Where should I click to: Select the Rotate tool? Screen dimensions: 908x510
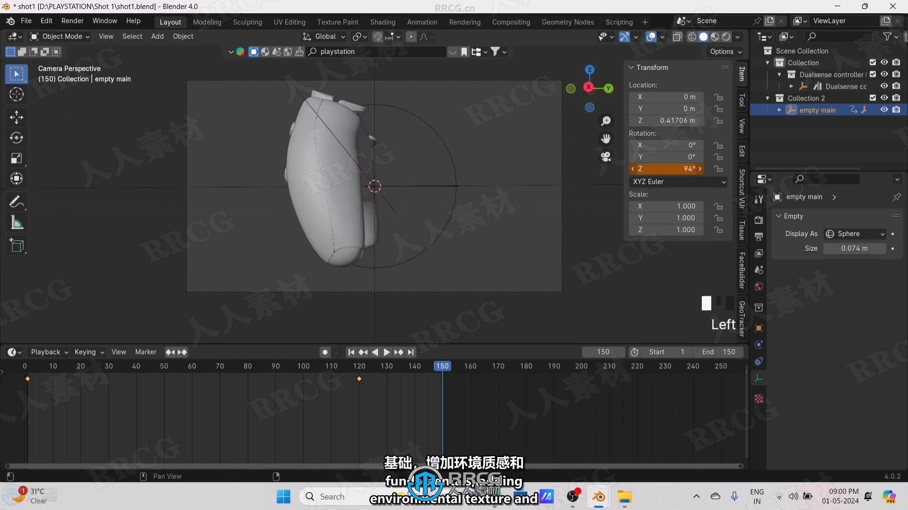pos(17,138)
